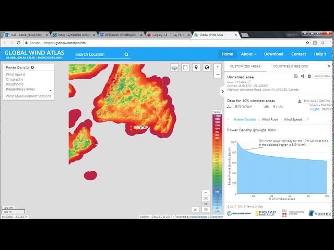Switch to Customized Areas tab

tap(245, 66)
